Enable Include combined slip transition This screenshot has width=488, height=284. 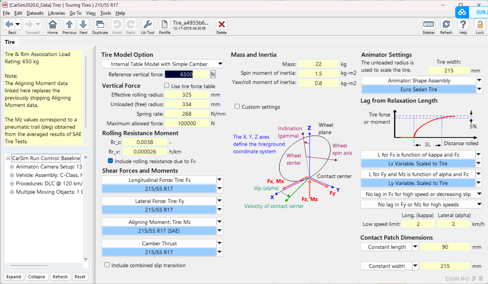107,265
